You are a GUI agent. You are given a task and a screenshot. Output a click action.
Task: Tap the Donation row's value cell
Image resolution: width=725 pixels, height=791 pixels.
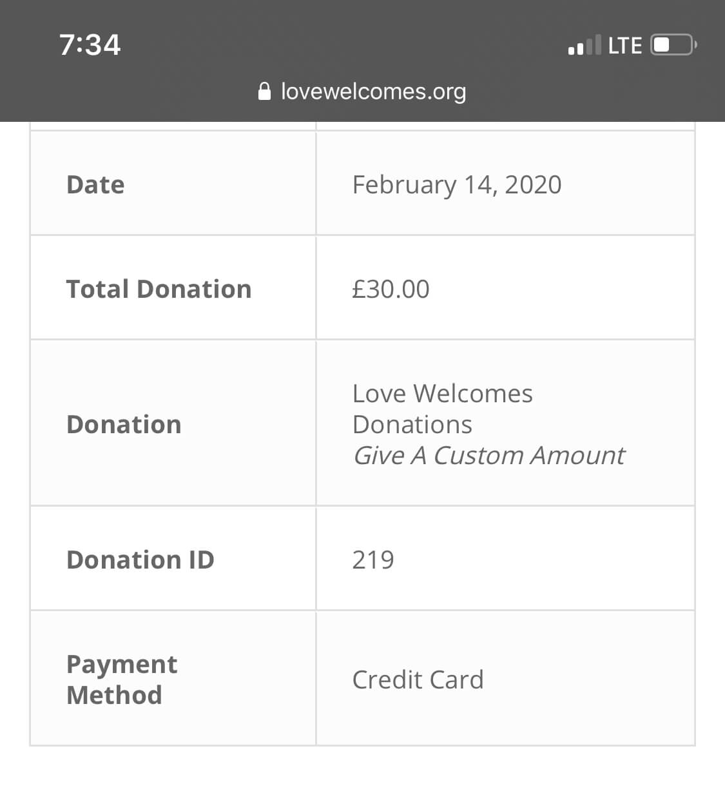click(506, 423)
